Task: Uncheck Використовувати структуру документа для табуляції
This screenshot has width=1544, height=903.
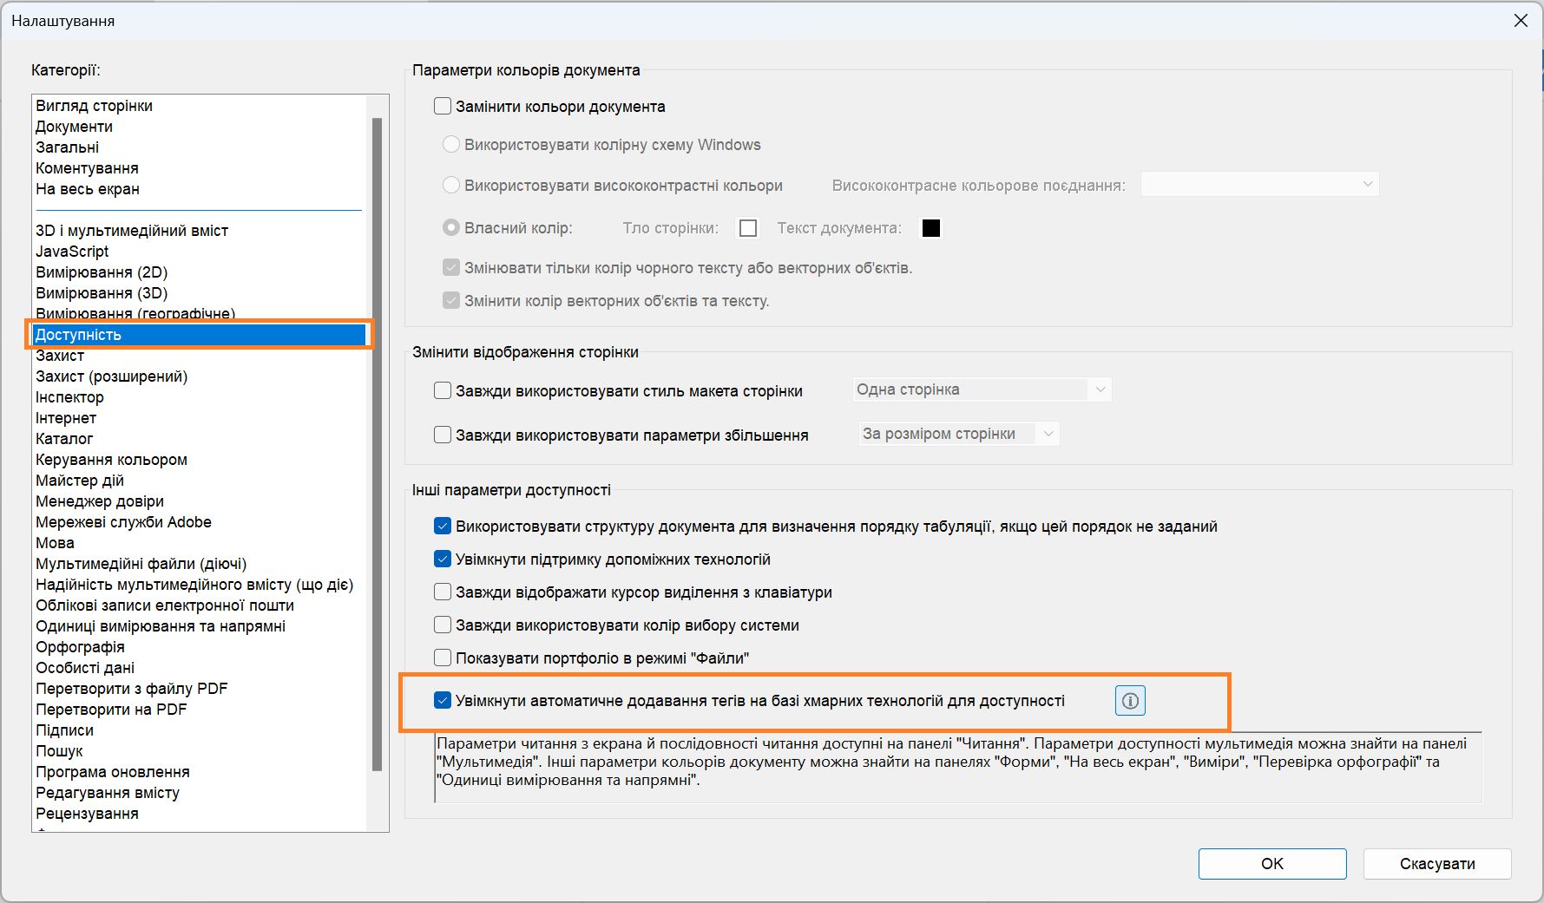Action: point(443,526)
